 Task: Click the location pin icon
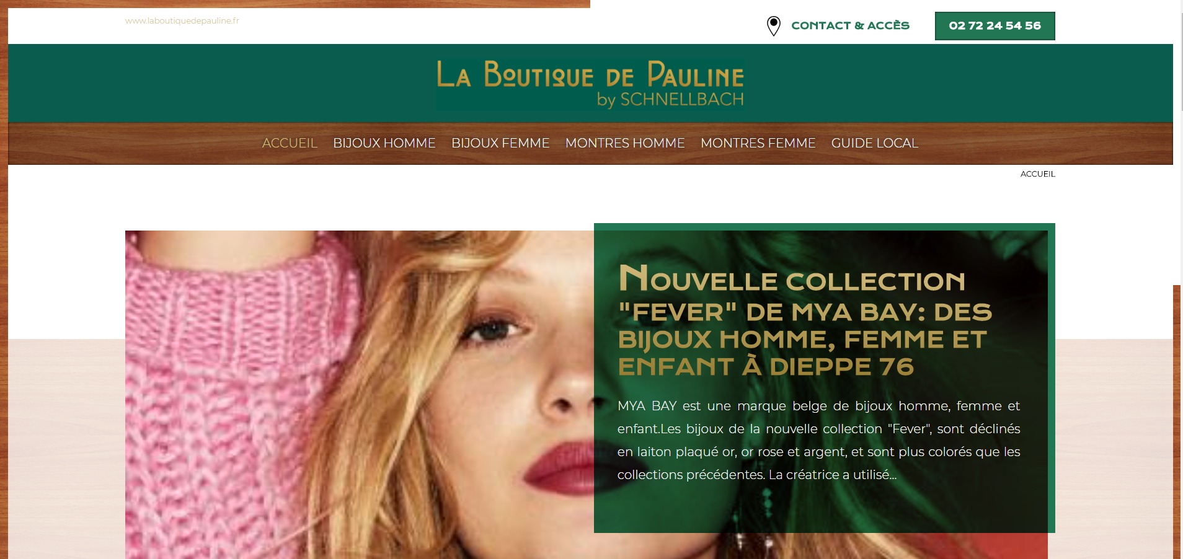click(773, 26)
